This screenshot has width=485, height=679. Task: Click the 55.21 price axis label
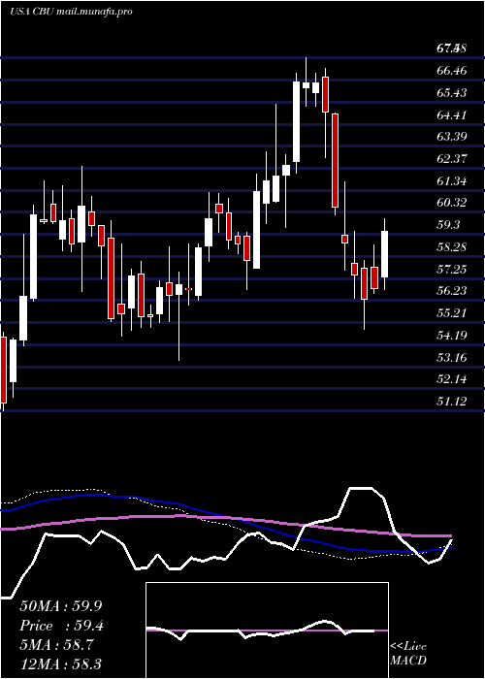(452, 312)
